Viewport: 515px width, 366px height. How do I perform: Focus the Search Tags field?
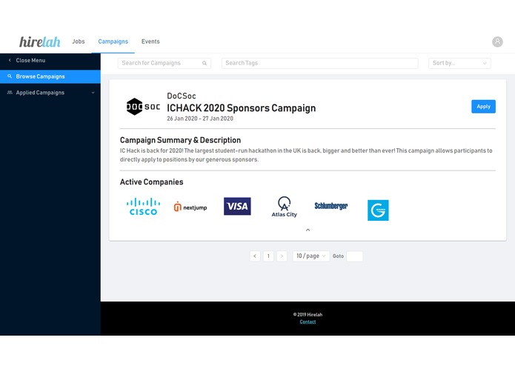click(x=319, y=64)
